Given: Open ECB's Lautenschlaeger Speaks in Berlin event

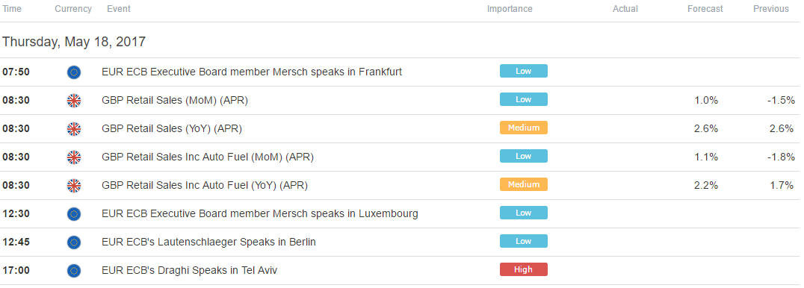Looking at the screenshot, I should (x=208, y=242).
